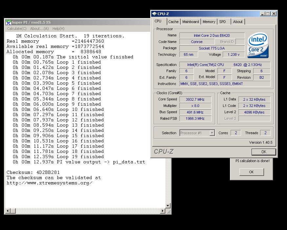Click the Super PI app icon in title bar
287x230 pixels.
point(8,22)
